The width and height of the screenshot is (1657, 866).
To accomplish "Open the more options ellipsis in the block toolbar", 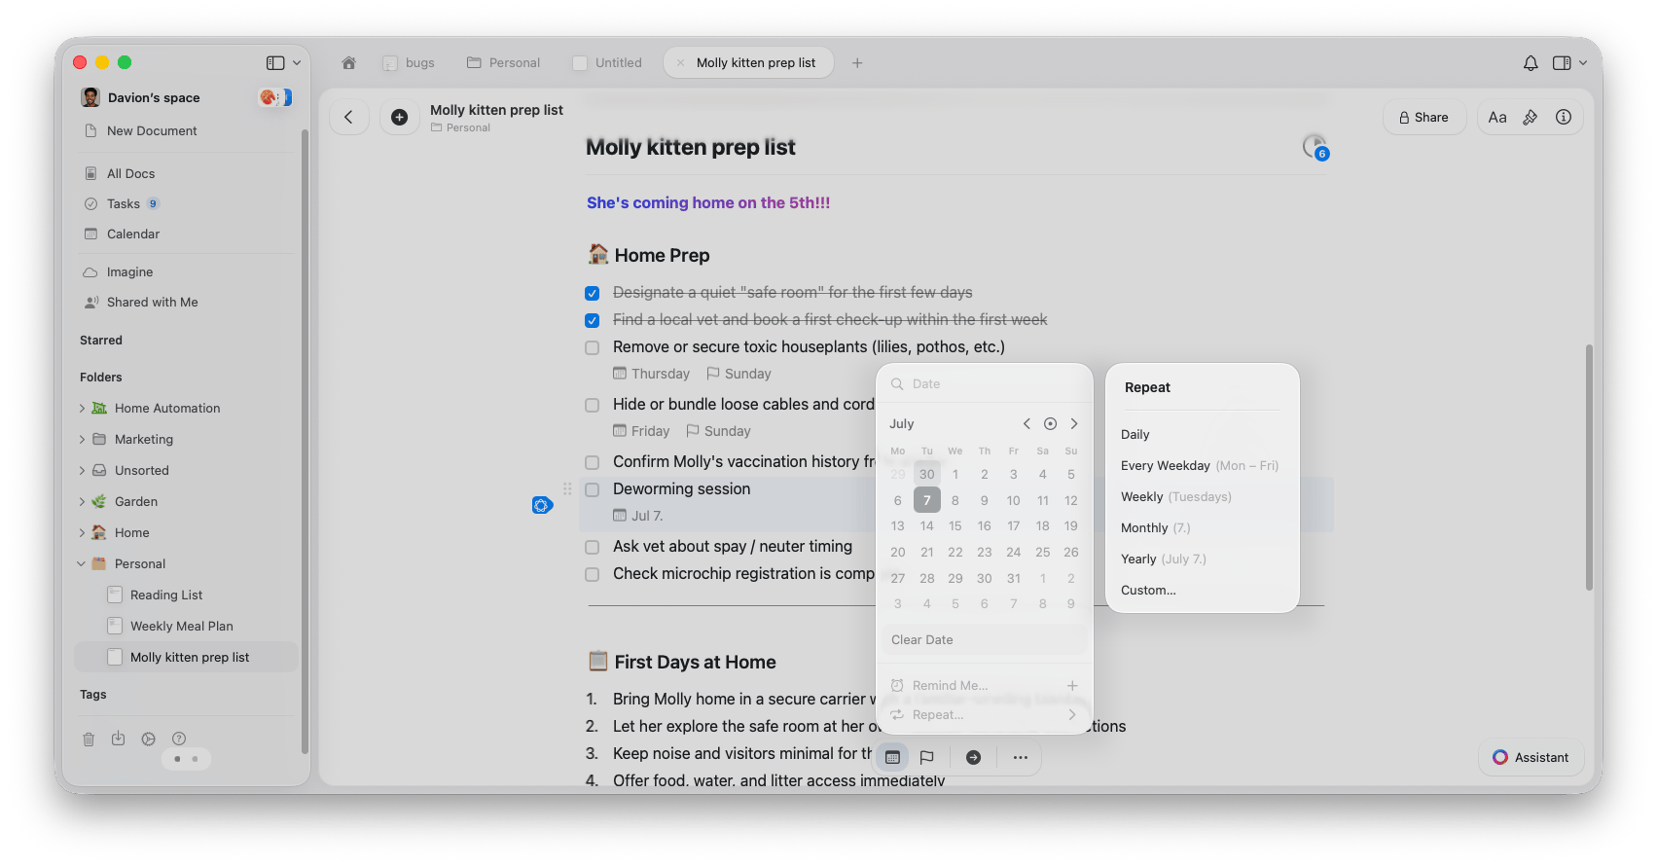I will 1020,758.
